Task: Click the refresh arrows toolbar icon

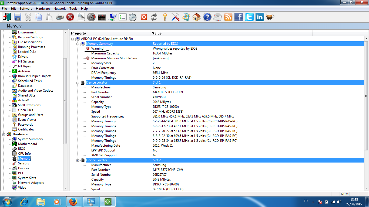Action: pyautogui.click(x=154, y=17)
